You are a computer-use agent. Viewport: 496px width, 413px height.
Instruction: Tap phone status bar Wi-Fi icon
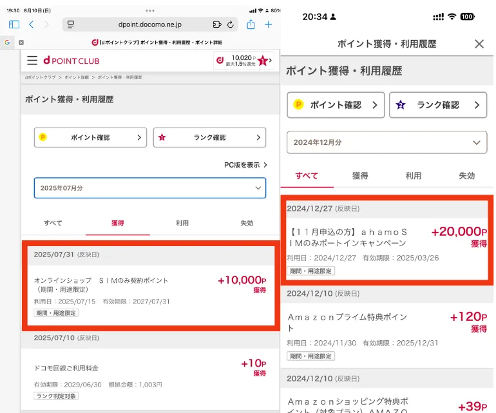(452, 17)
